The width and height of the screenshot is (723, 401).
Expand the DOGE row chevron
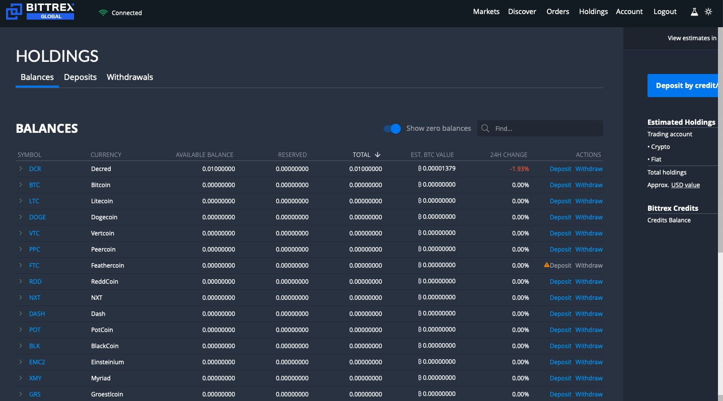21,217
